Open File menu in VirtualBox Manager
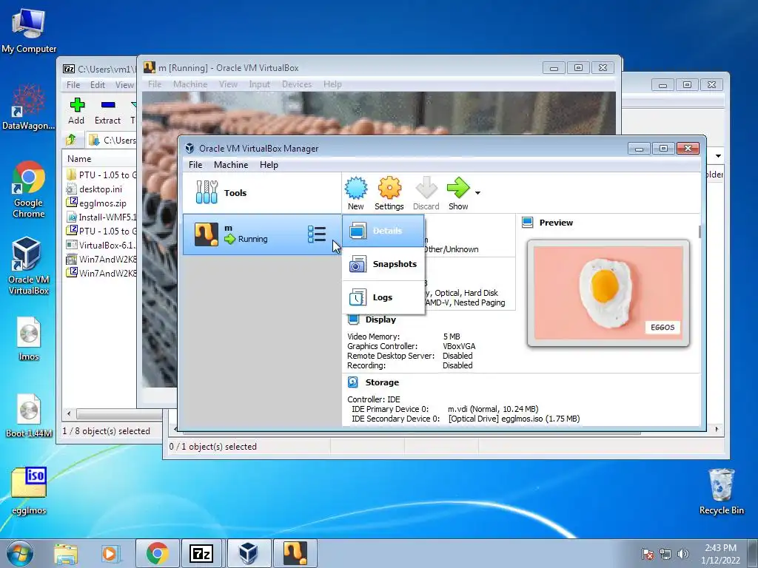 click(x=195, y=165)
